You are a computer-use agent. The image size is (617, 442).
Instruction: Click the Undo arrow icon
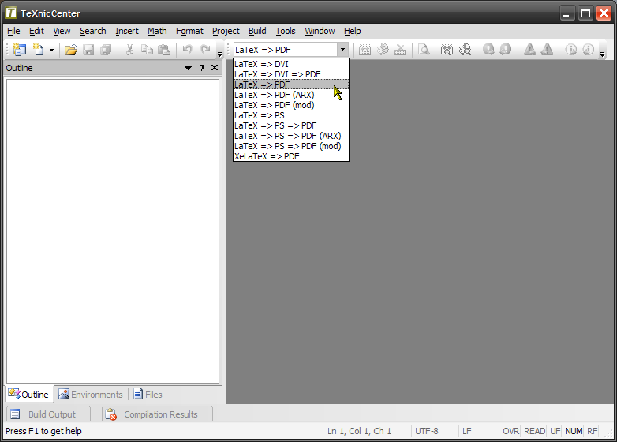point(187,50)
